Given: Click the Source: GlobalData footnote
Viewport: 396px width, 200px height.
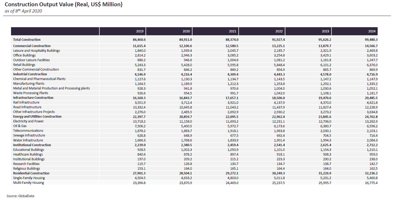Looking at the screenshot, I should click(20, 196).
